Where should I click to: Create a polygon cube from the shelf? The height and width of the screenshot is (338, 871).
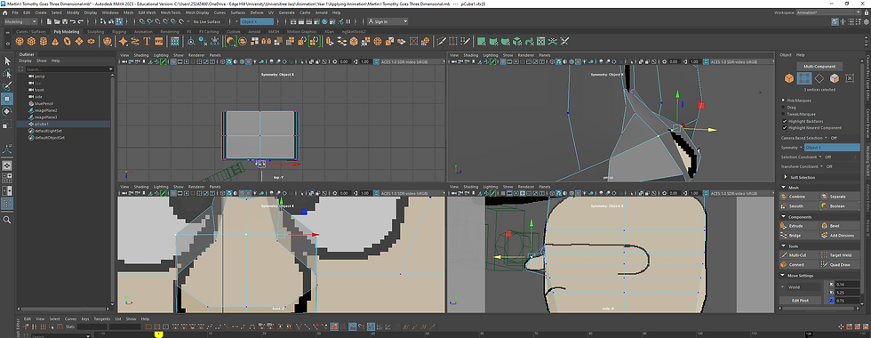[x=32, y=41]
